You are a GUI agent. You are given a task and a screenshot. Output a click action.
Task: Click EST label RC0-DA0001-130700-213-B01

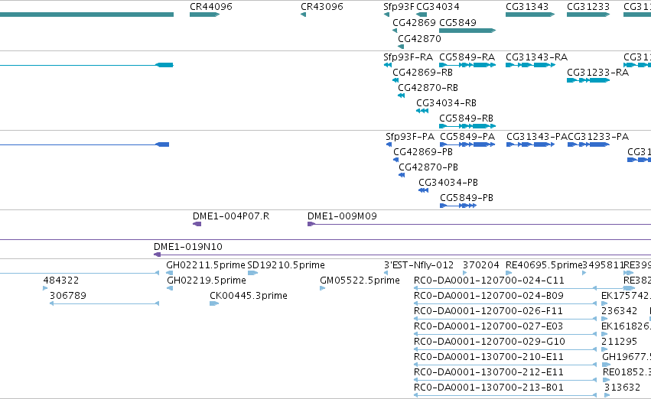[x=489, y=388]
